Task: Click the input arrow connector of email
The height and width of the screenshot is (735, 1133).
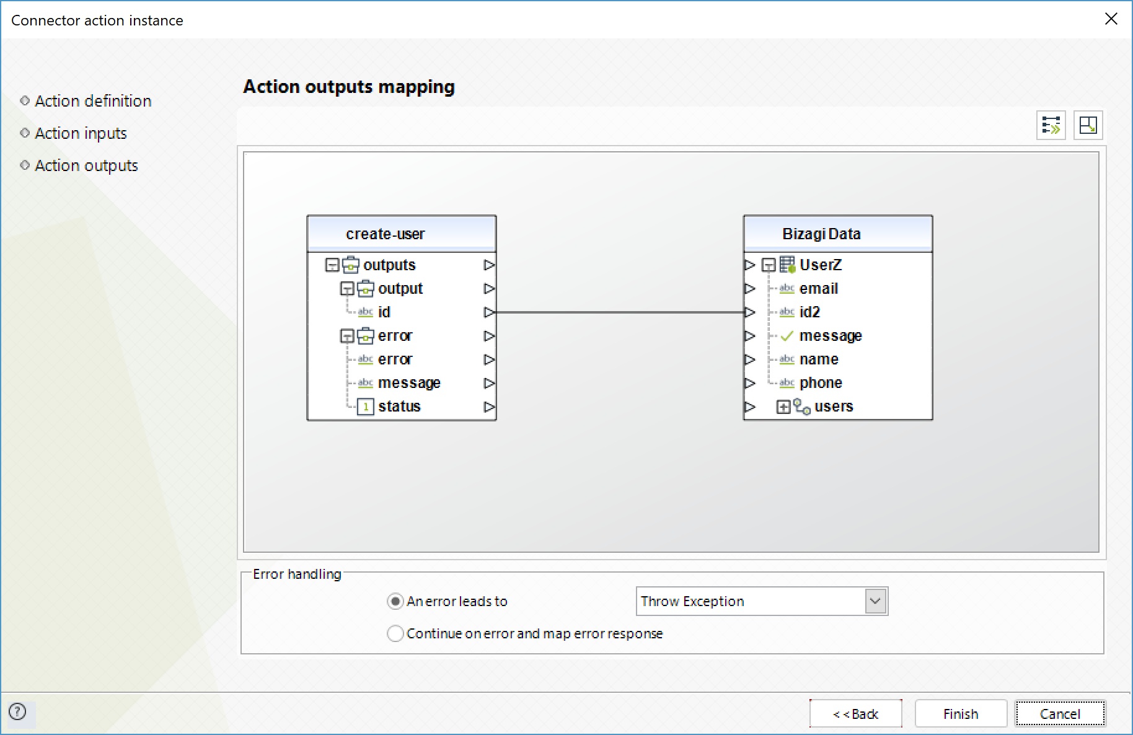Action: coord(750,289)
